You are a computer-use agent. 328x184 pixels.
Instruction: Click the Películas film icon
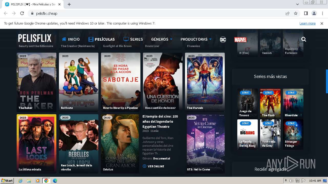point(91,39)
